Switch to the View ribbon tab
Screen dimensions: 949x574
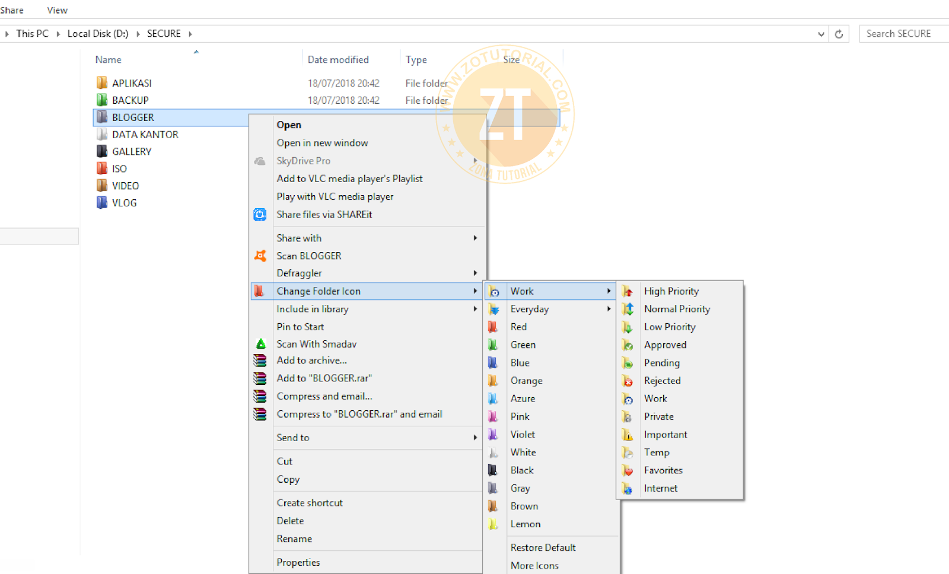pyautogui.click(x=56, y=9)
